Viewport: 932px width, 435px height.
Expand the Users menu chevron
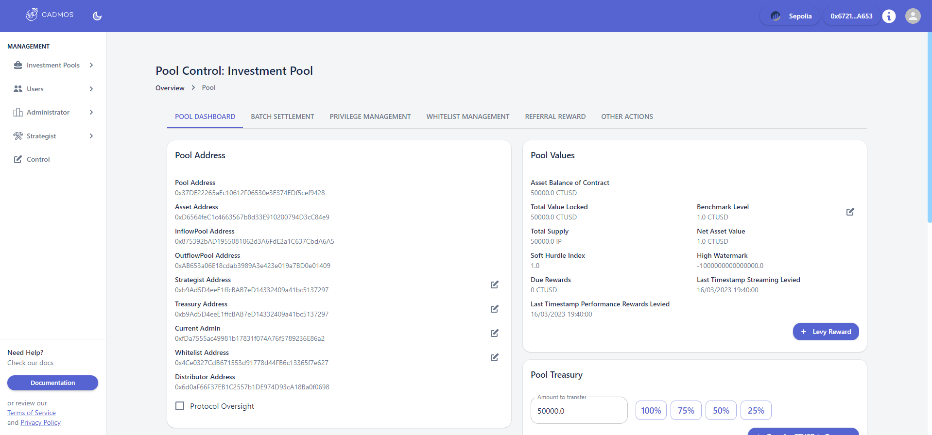pyautogui.click(x=91, y=89)
